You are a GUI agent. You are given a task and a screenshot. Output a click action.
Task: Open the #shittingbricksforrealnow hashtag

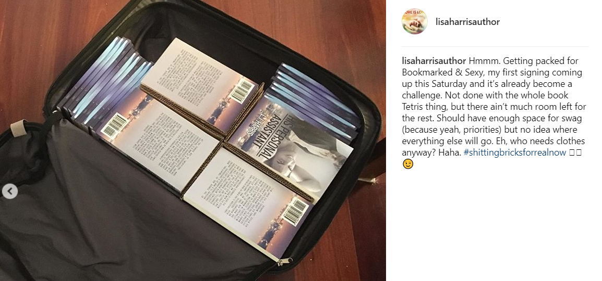515,152
